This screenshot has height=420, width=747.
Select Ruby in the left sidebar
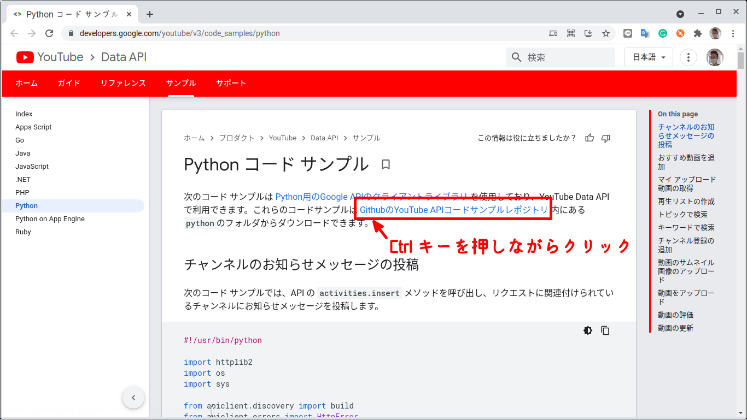[x=23, y=232]
